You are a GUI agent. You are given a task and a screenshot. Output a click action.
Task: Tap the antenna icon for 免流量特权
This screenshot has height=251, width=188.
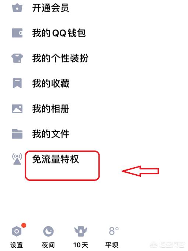point(17,159)
